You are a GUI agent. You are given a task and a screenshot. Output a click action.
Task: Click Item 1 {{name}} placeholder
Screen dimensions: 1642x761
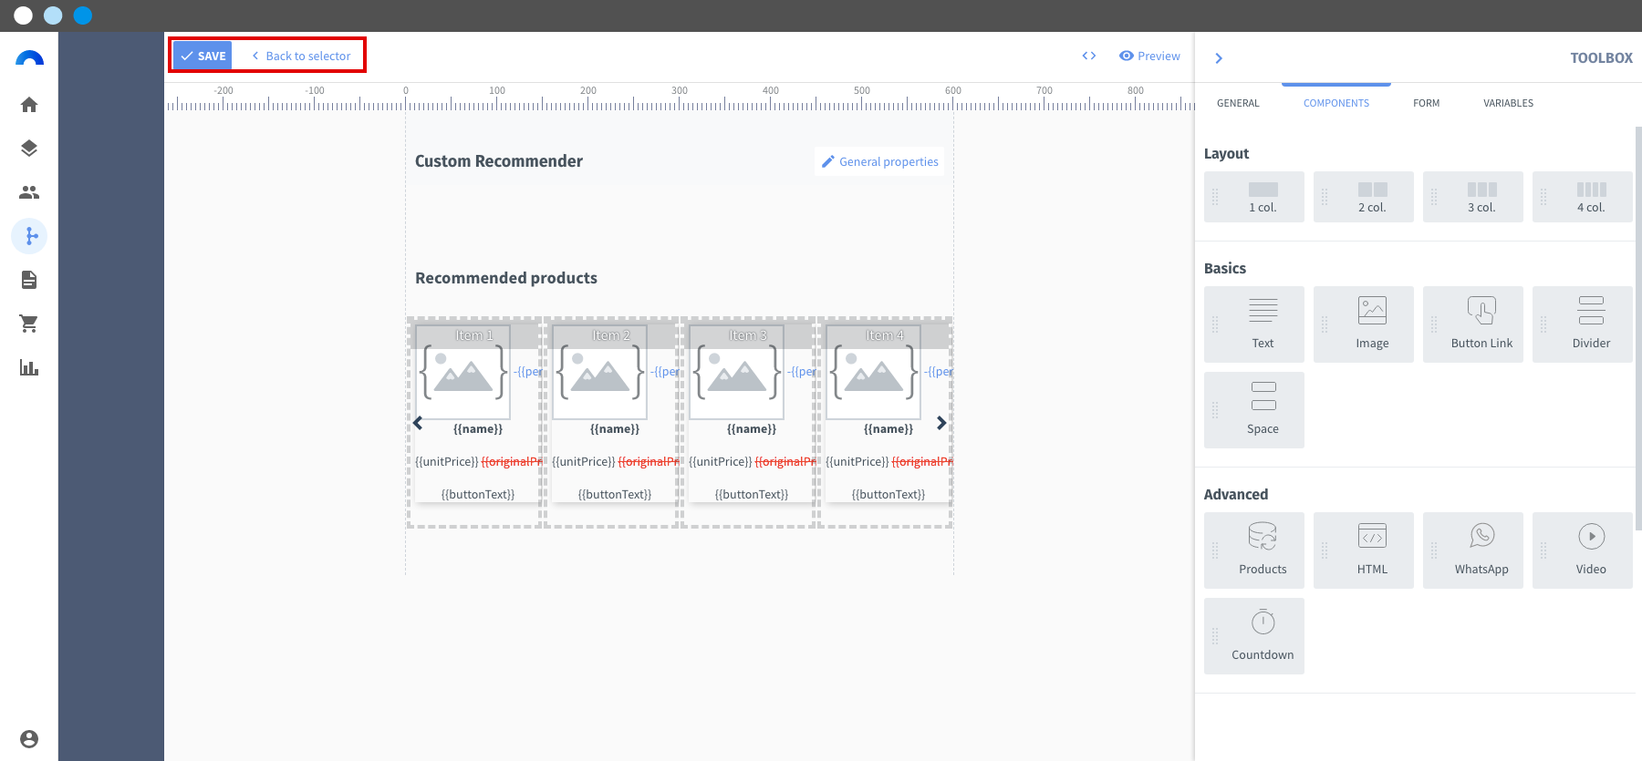tap(478, 428)
